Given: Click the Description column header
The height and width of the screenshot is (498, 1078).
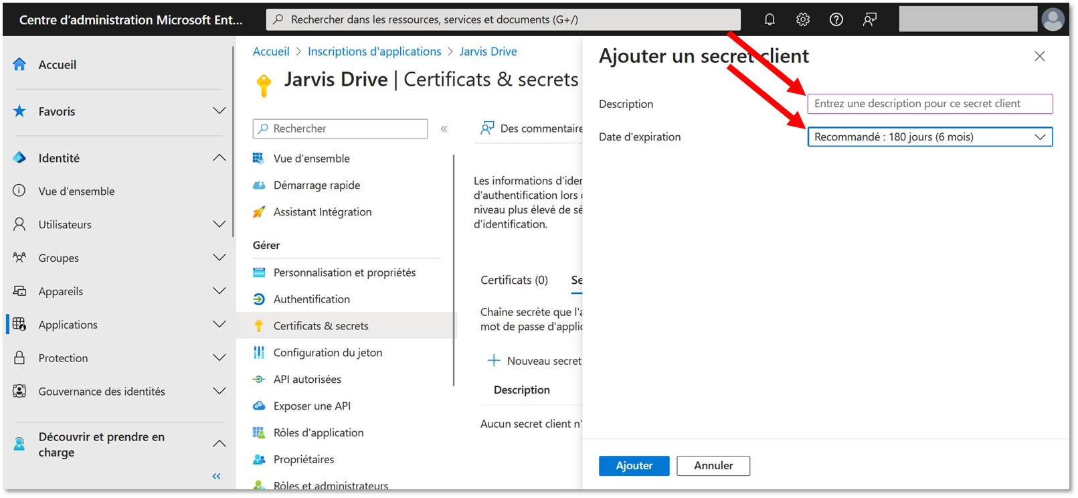Looking at the screenshot, I should pyautogui.click(x=522, y=390).
